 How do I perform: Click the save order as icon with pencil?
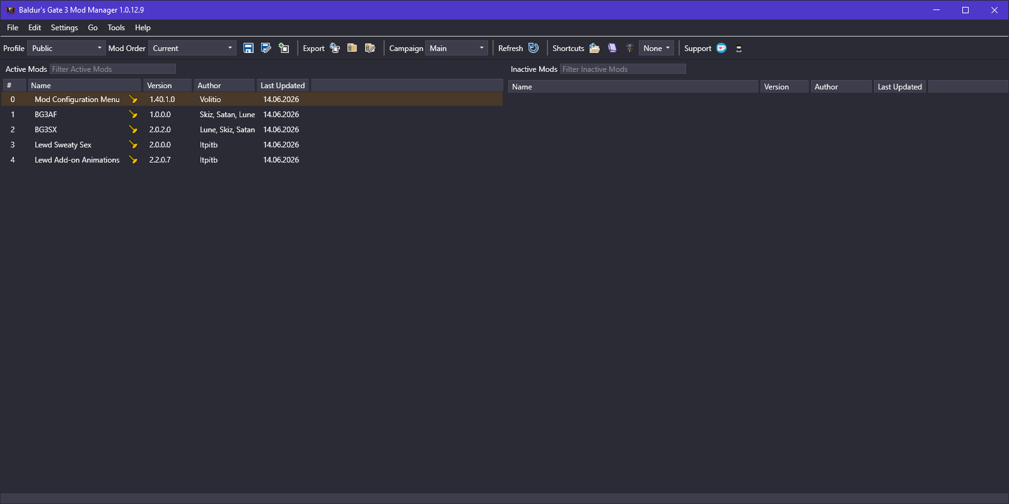coord(266,48)
